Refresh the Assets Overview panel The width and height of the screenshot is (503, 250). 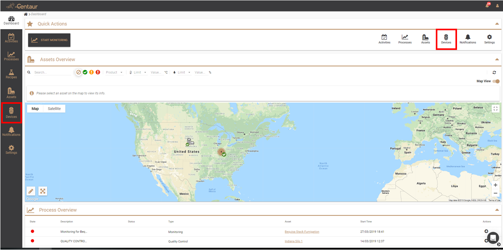494,72
